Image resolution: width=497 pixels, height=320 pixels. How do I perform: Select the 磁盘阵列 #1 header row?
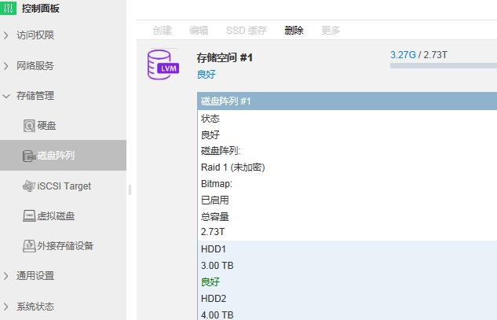click(347, 101)
